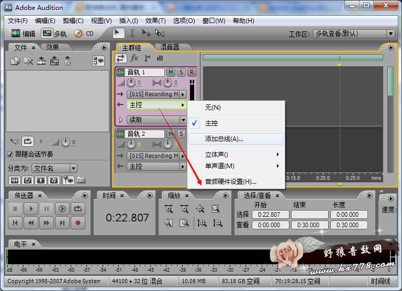Toggle file options eye icon in Files panel
The height and width of the screenshot is (291, 402).
click(98, 61)
